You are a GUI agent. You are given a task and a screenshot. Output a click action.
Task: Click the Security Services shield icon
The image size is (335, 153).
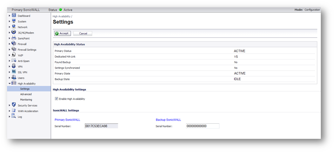[14, 105]
